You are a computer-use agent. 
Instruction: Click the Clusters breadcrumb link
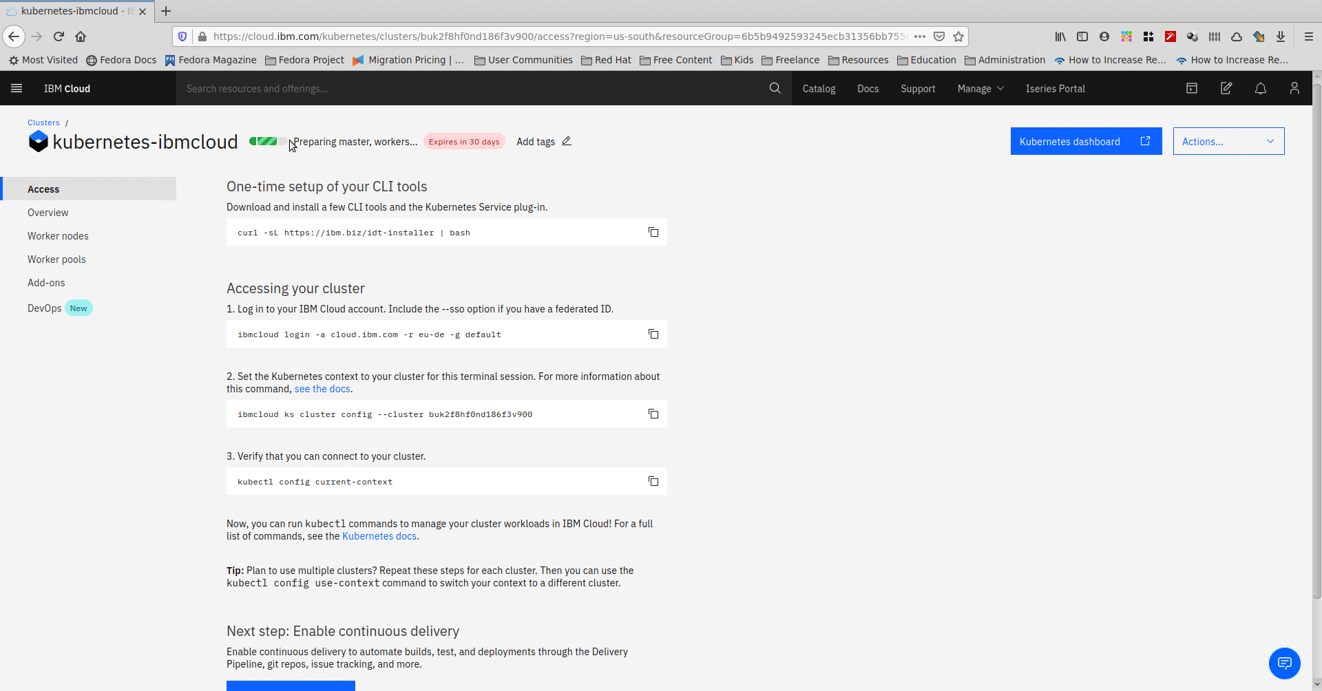click(x=43, y=123)
